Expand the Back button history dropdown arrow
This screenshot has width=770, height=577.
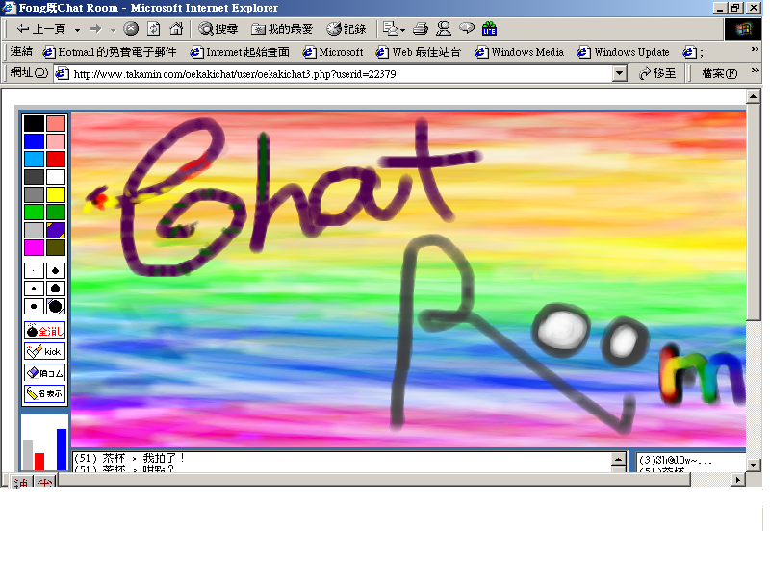[x=75, y=29]
